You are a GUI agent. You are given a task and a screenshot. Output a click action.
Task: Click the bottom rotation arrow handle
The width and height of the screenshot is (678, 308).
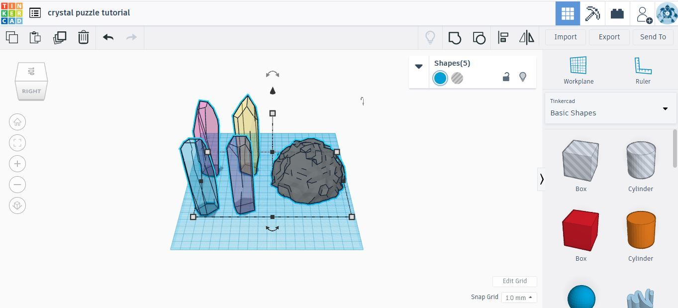tap(272, 228)
